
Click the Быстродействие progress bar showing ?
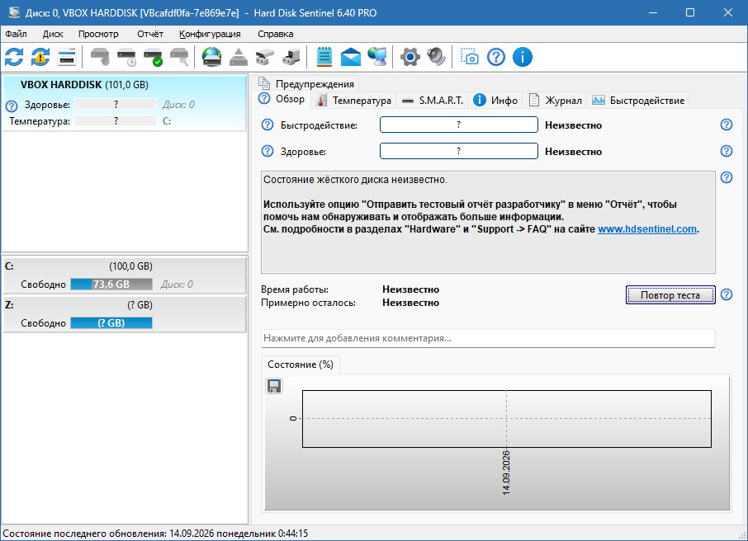point(459,125)
